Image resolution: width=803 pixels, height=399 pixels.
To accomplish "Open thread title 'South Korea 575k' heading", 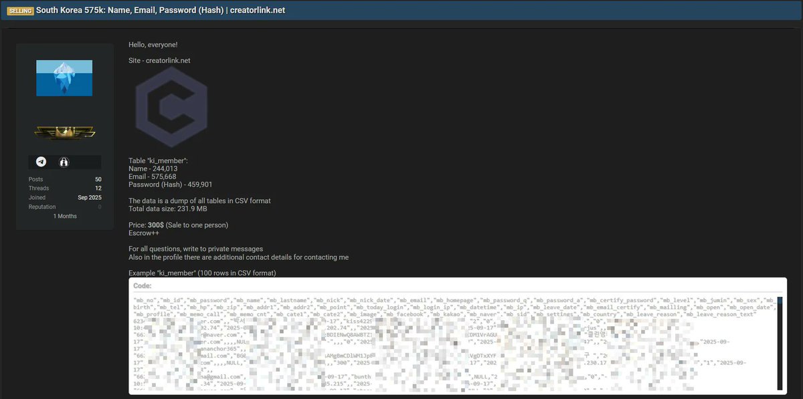I will 161,11.
